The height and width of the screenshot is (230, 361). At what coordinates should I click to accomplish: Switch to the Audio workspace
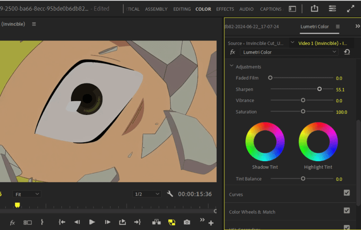pos(246,9)
